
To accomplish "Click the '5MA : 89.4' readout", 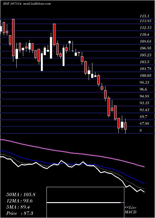I will tap(18, 207).
